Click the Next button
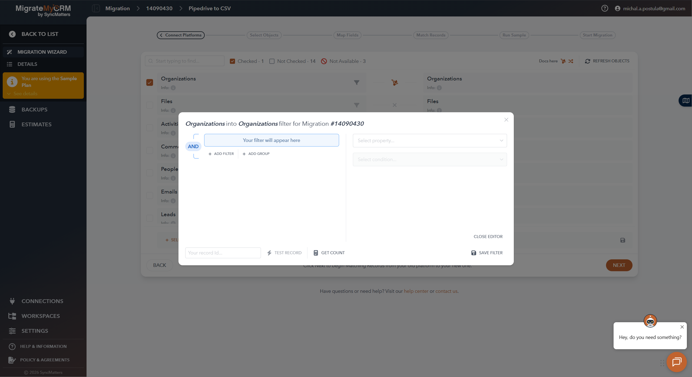Screen dimensions: 692x377 click(x=619, y=265)
